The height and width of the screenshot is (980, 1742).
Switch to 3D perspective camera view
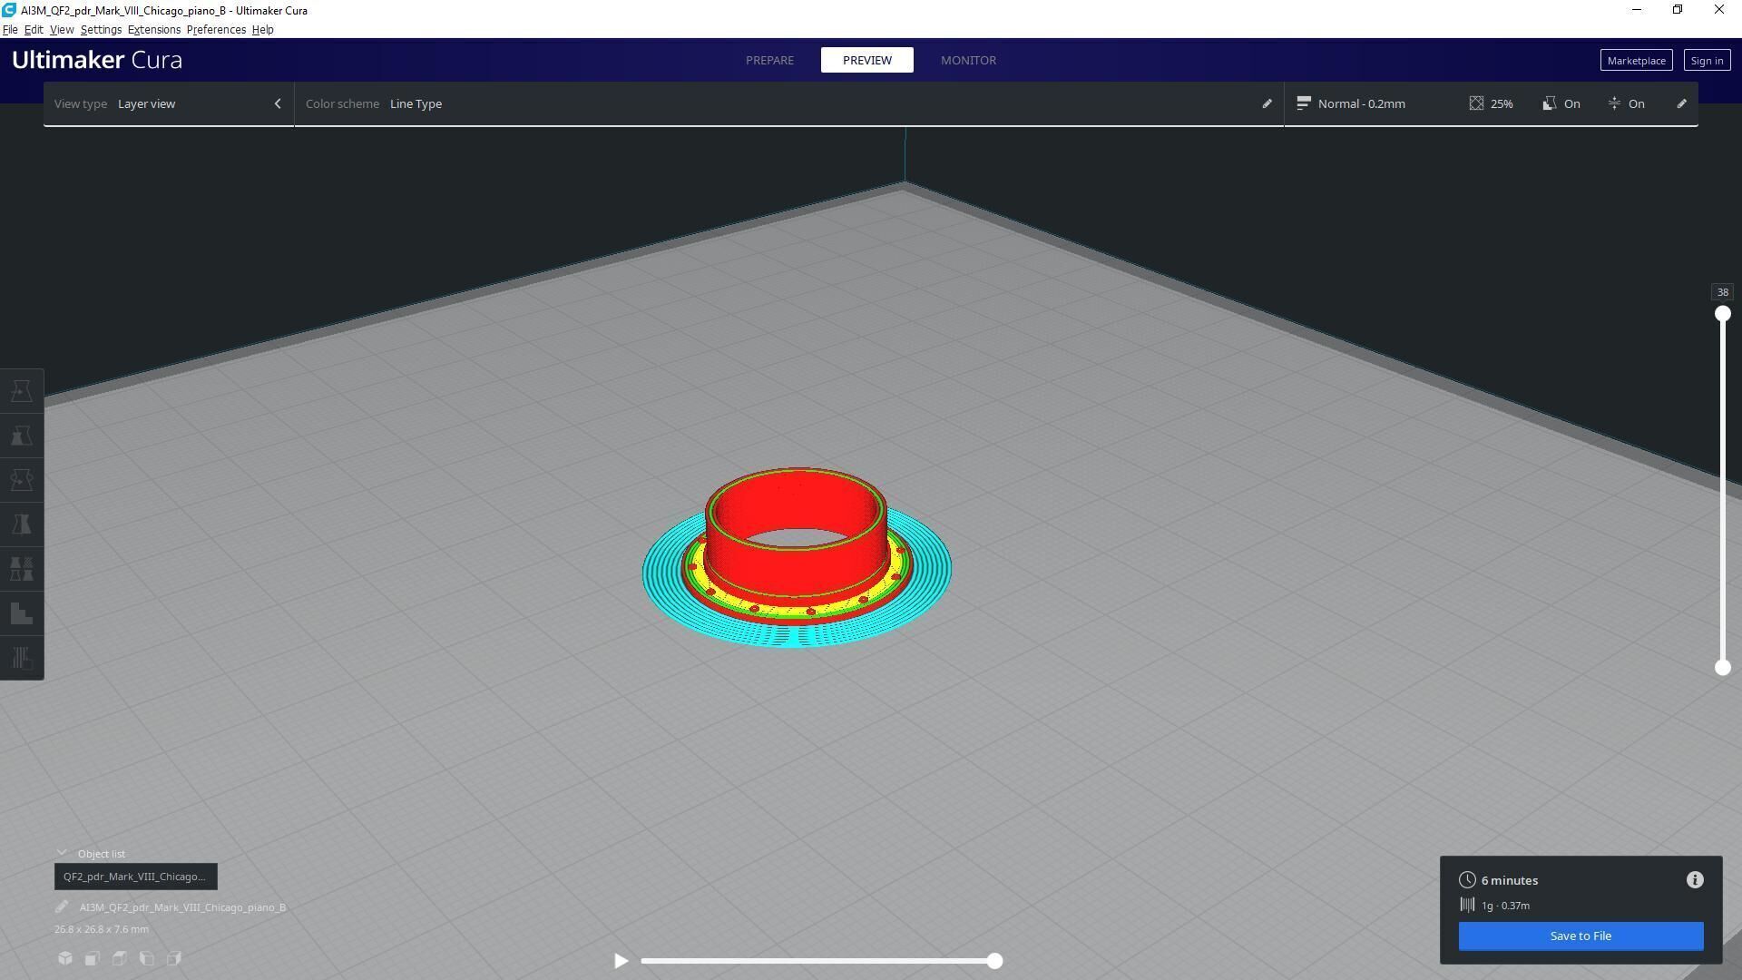tap(65, 958)
